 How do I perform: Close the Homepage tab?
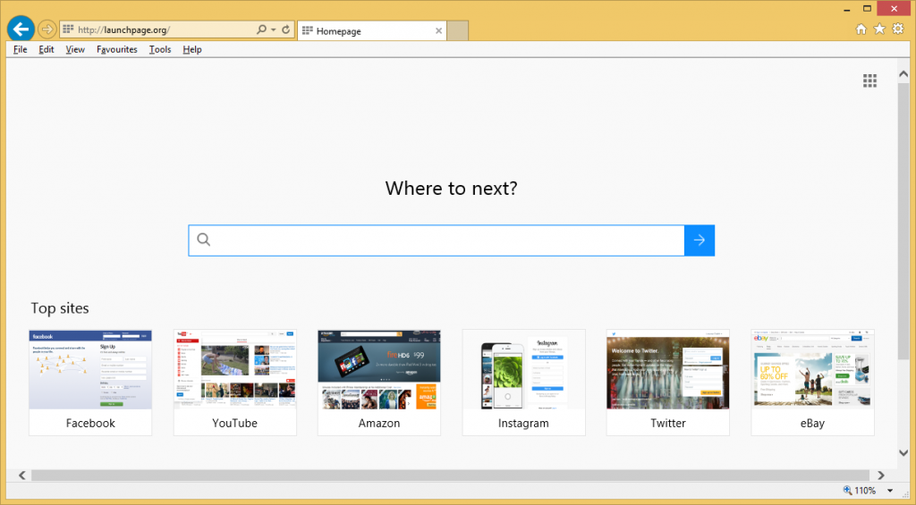pyautogui.click(x=438, y=30)
